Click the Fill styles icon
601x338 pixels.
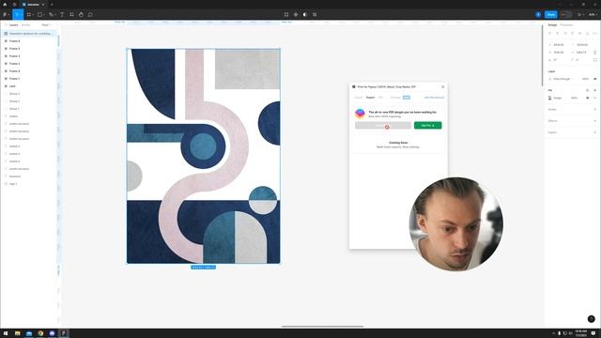pos(587,90)
